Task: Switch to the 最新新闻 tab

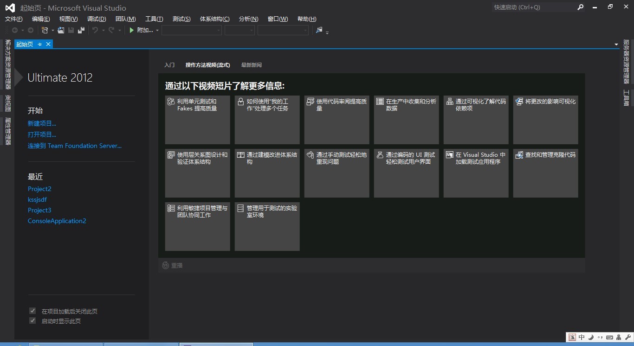Action: 252,65
